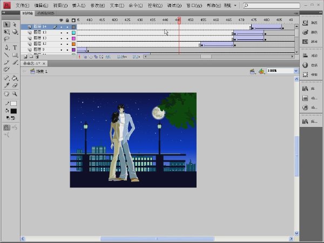This screenshot has width=324, height=243.
Task: Toggle show/hide all layers eye icon
Action: coord(61,20)
